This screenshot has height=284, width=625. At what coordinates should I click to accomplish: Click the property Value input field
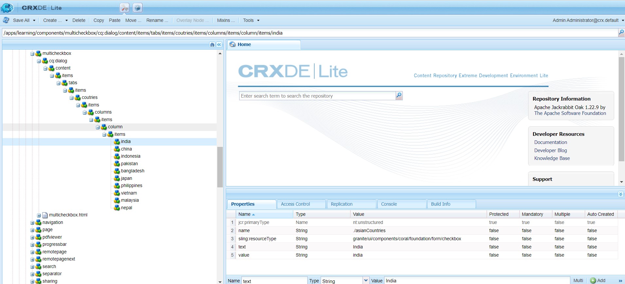click(x=477, y=281)
